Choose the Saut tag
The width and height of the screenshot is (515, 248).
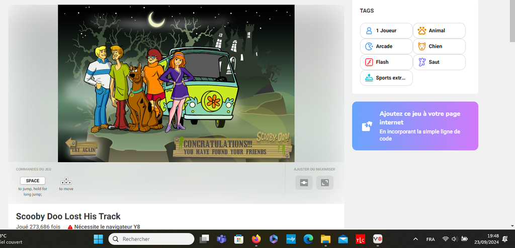click(439, 62)
